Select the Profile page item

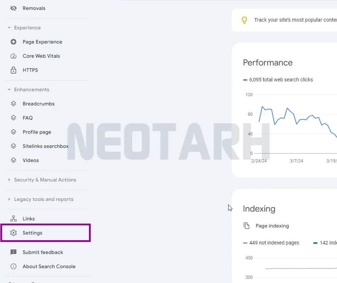[37, 132]
